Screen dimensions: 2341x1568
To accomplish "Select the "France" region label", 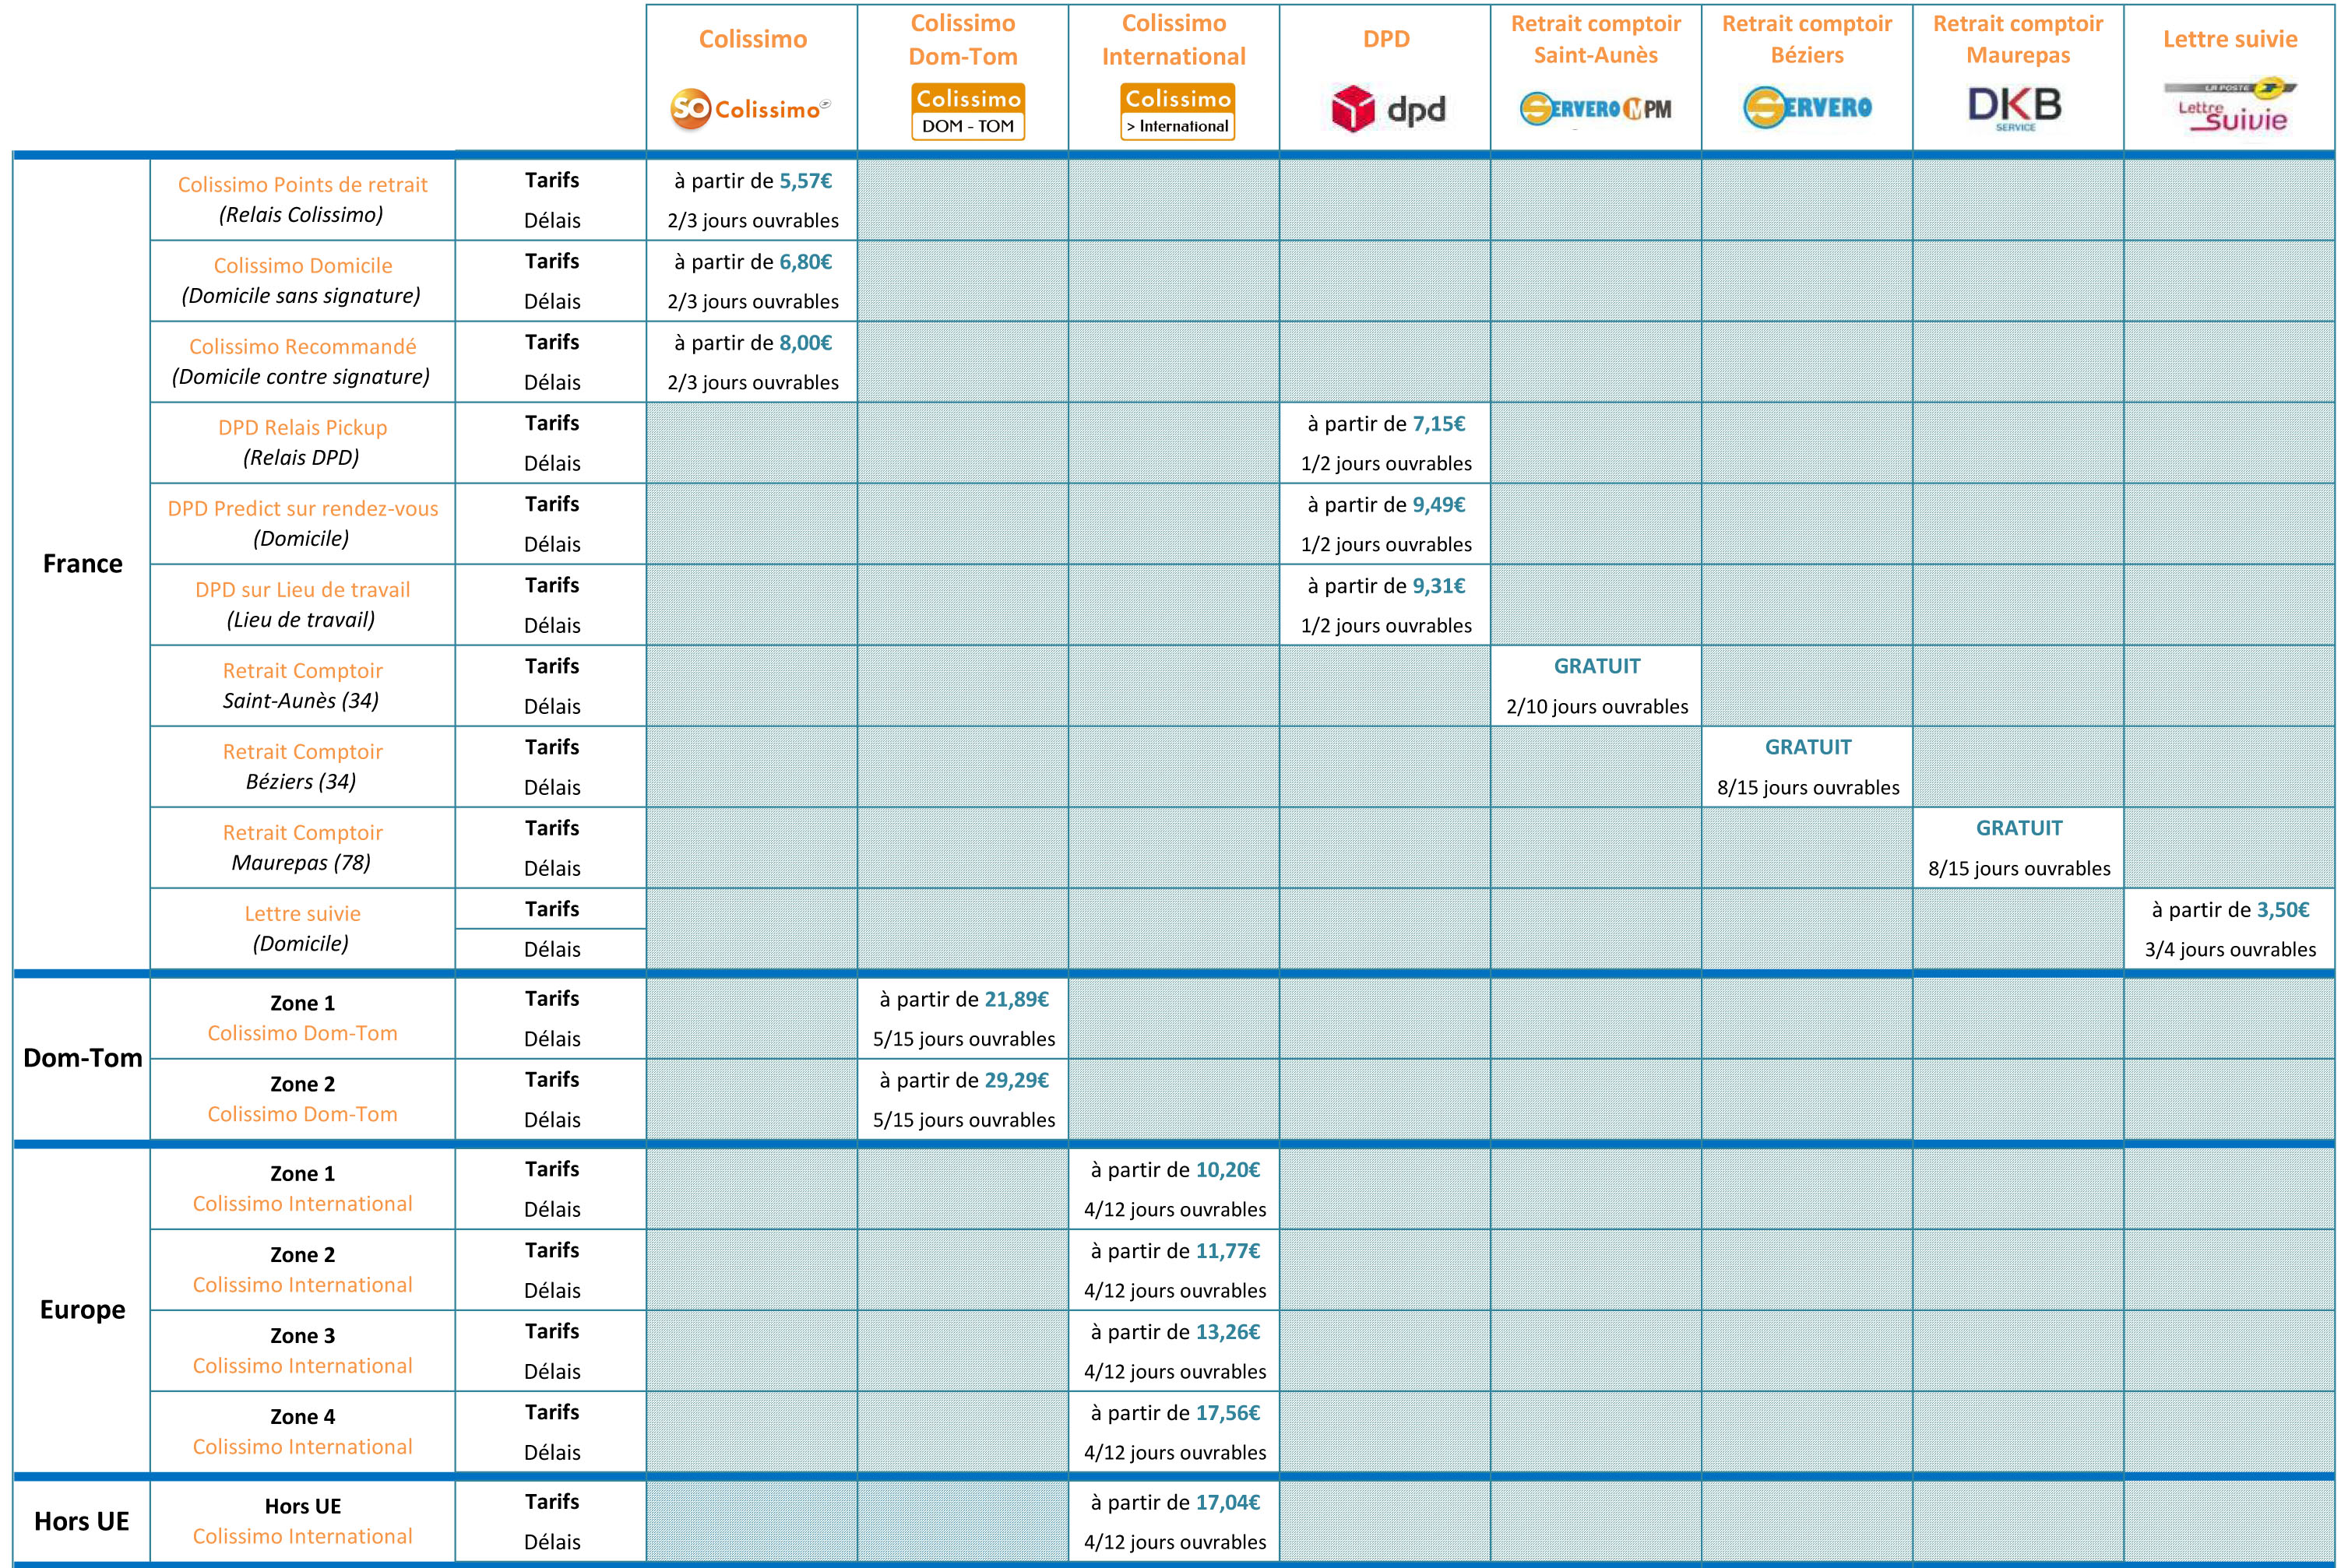I will coord(82,564).
